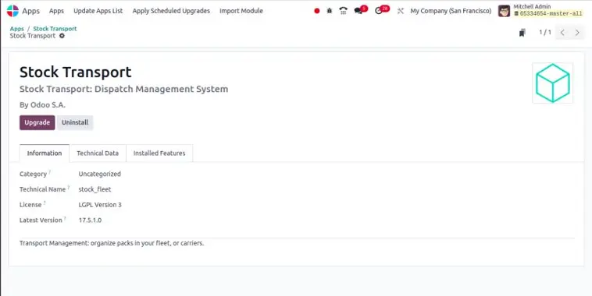Screen dimensions: 592x296
Task: Click the bookmark icon near pager
Action: pos(522,33)
